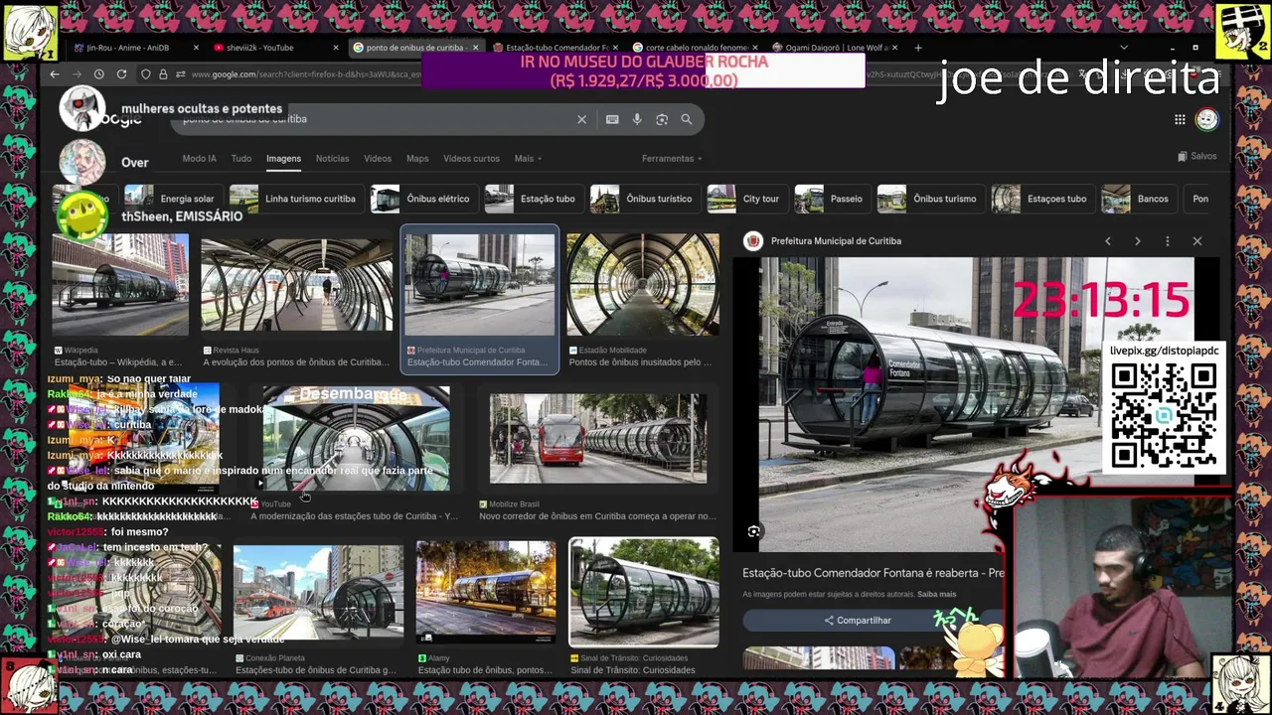
Task: Select the Vídeos curtos tab
Action: (471, 159)
